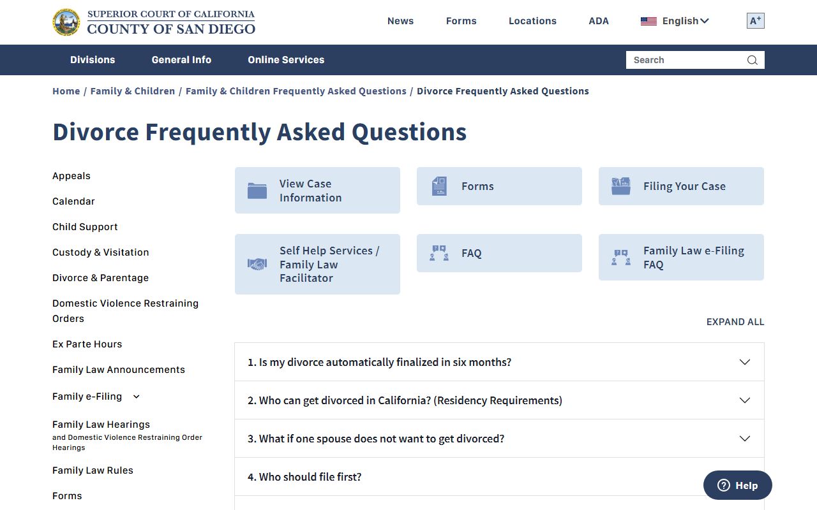Click the search magnifier icon
Screen dimensions: 817x510
(753, 60)
